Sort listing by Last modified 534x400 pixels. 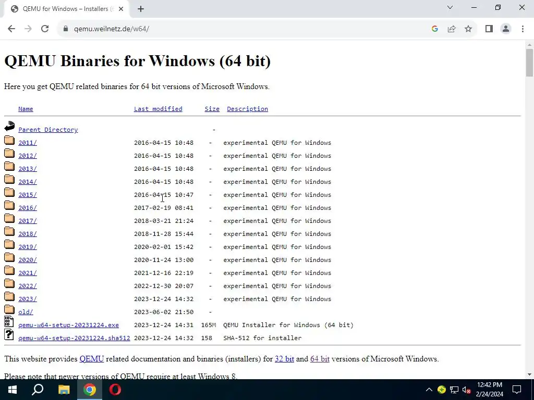[158, 109]
